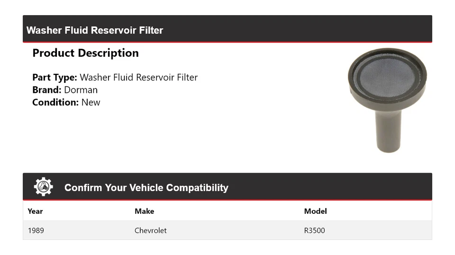455x255 pixels.
Task: Click the Condition label
Action: click(55, 102)
